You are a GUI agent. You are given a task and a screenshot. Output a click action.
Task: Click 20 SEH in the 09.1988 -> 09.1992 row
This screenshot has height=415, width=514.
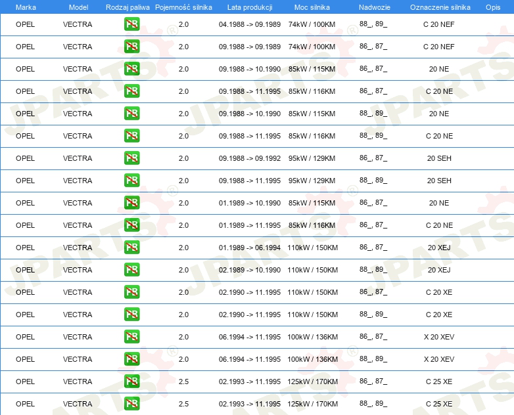439,158
